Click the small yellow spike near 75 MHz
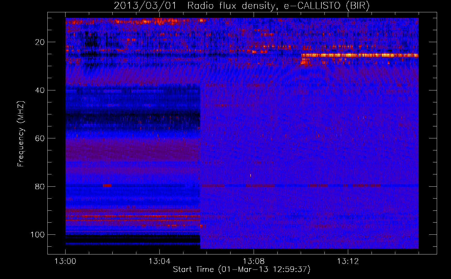The height and width of the screenshot is (279, 451). [251, 175]
